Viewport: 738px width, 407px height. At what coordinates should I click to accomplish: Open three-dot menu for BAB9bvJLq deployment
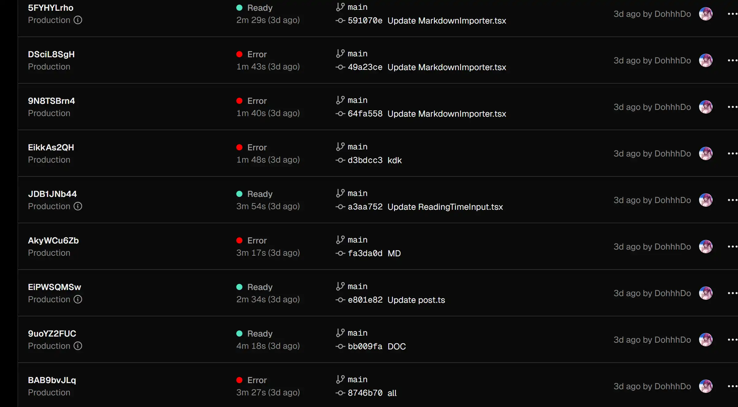point(732,386)
